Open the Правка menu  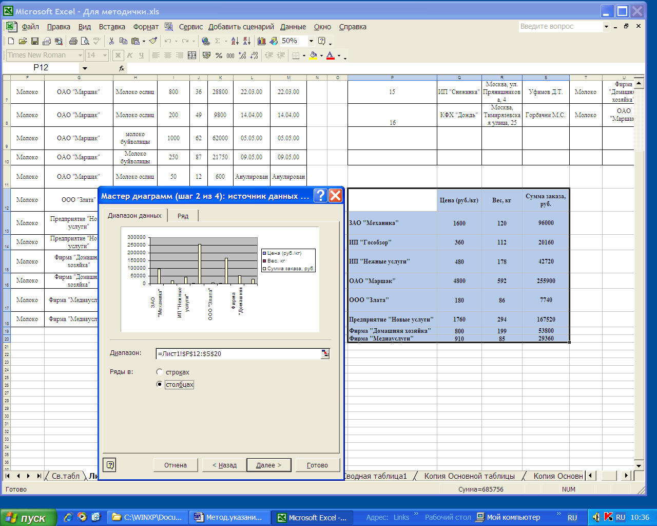[59, 27]
